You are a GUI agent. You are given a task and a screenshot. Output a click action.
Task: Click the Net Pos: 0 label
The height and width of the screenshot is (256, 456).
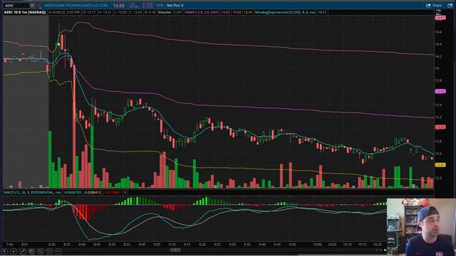click(x=175, y=6)
